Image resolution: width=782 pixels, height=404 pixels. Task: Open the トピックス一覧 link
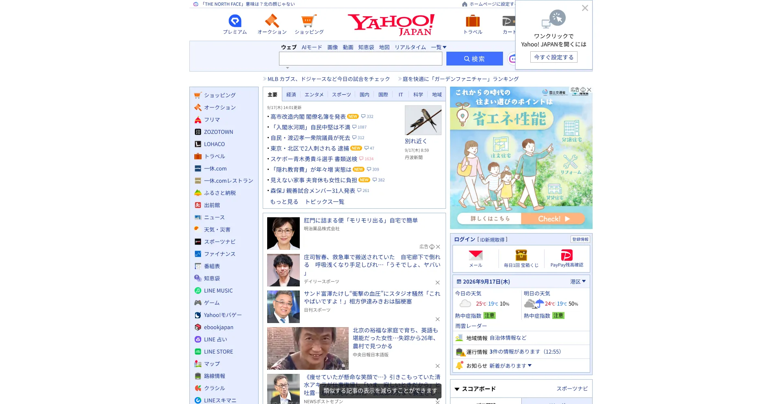point(325,202)
